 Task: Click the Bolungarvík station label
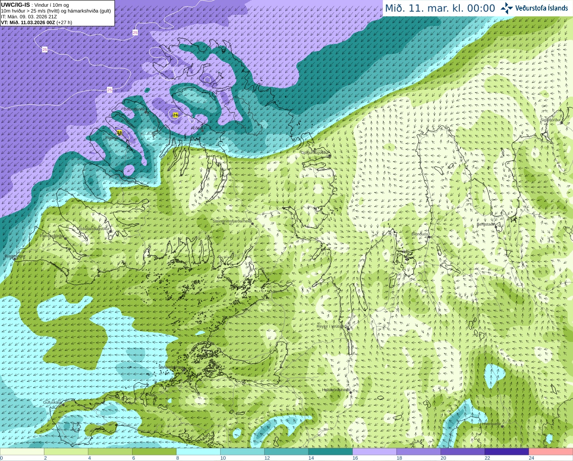tap(135, 109)
